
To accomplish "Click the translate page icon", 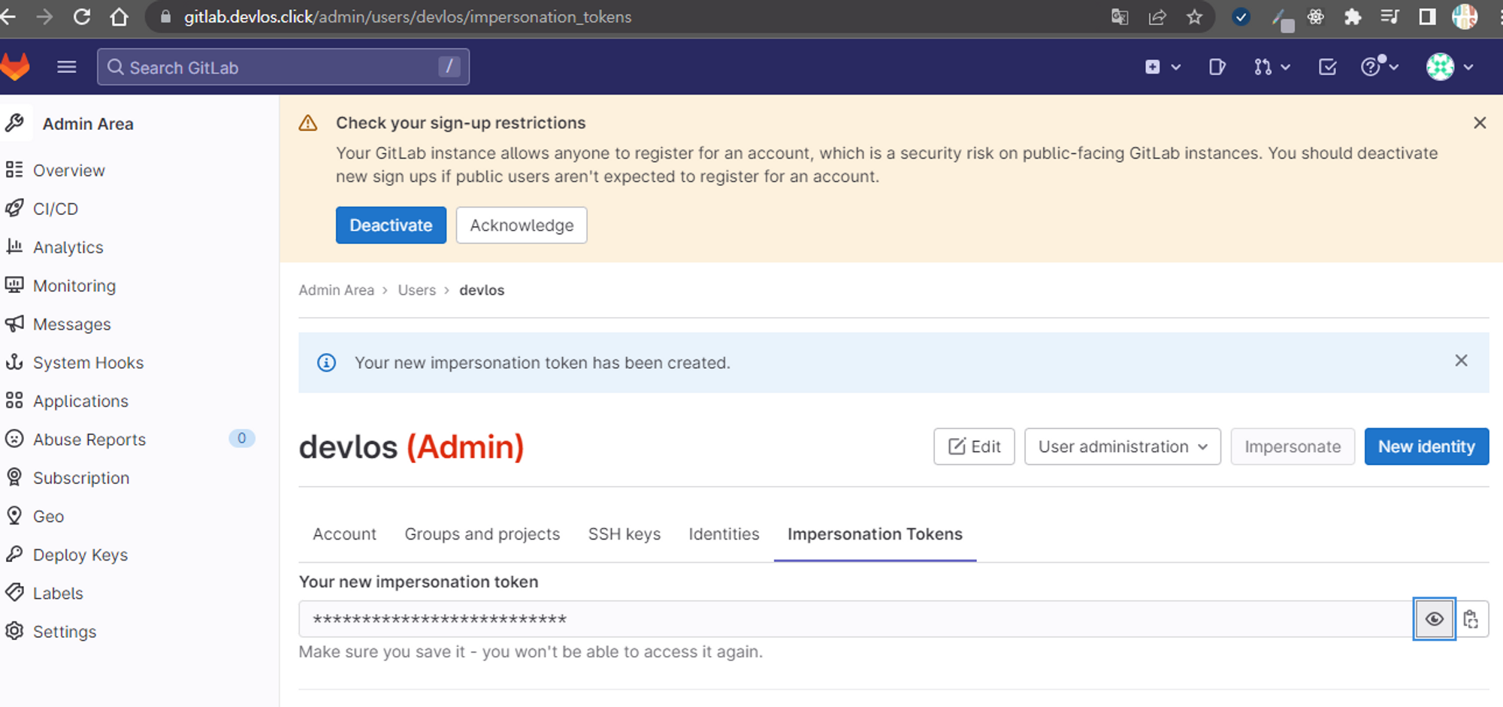I will pyautogui.click(x=1120, y=17).
